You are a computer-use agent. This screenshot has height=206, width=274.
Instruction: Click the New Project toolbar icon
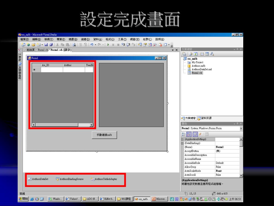pos(23,45)
